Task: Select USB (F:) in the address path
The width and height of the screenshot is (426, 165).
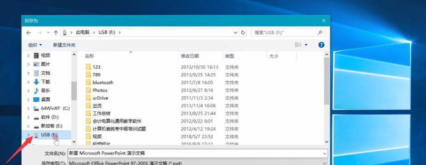Action: (107, 32)
